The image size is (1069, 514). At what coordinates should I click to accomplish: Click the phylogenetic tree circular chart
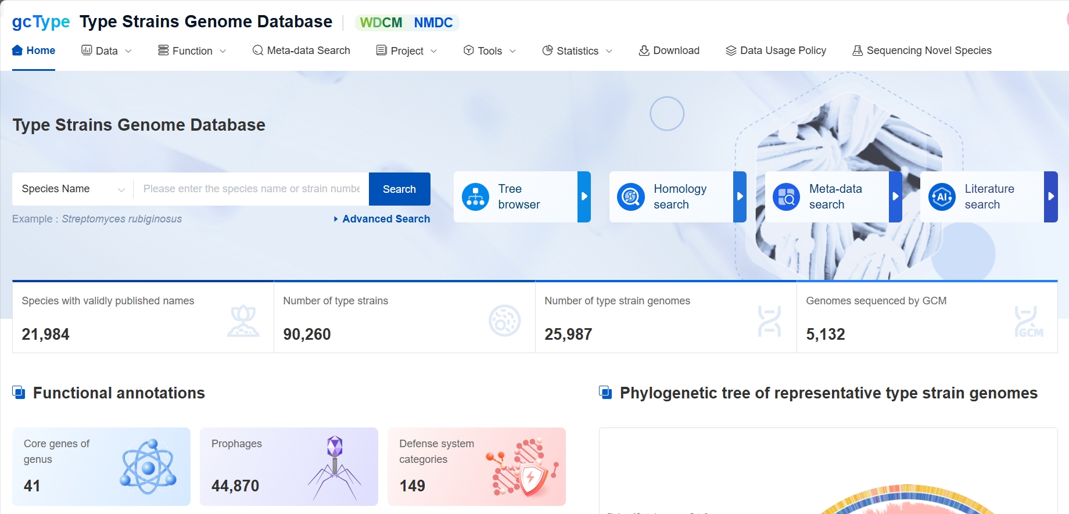(906, 499)
